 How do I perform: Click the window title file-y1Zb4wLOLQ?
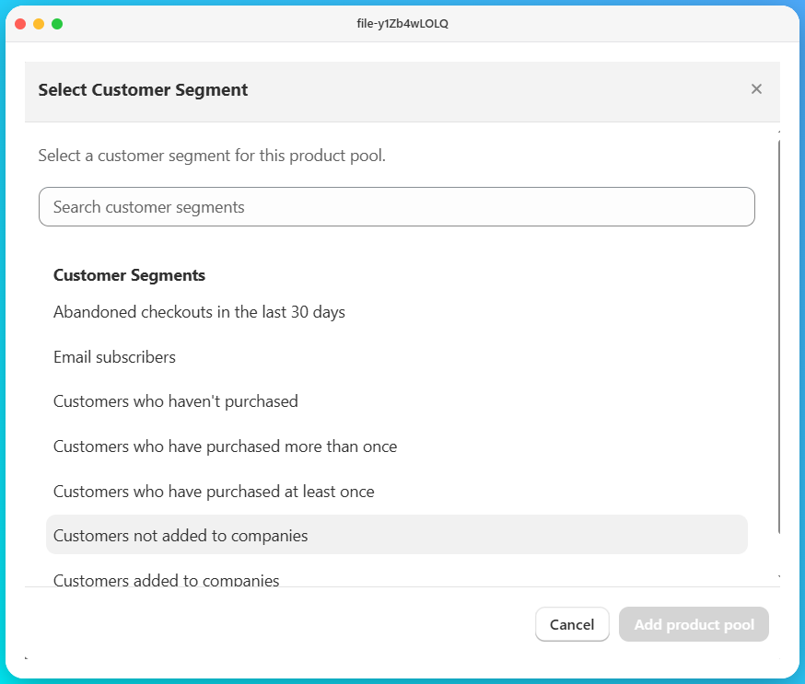point(402,24)
